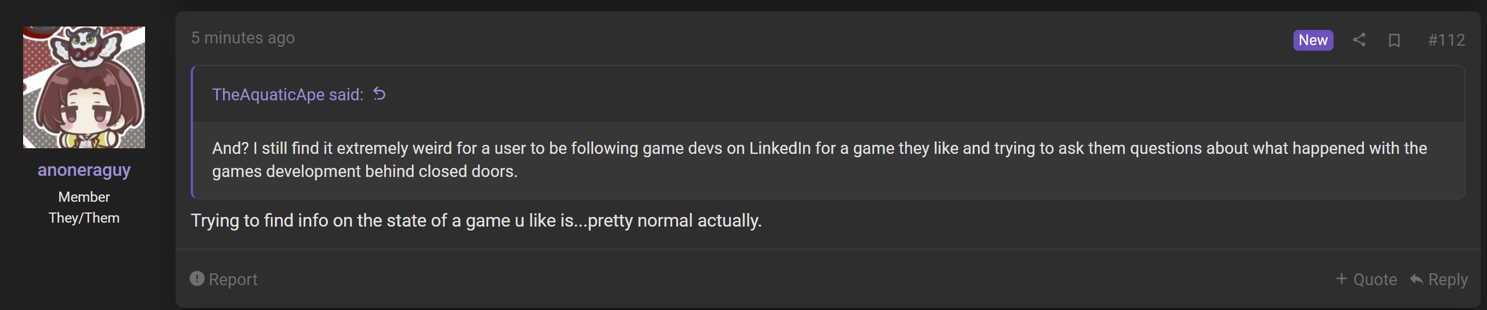This screenshot has height=310, width=1487.
Task: Click the 'Member' user title text
Action: pos(84,197)
